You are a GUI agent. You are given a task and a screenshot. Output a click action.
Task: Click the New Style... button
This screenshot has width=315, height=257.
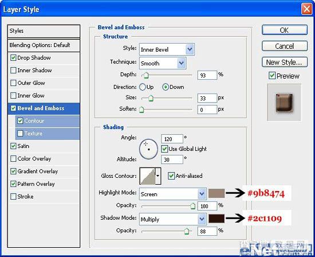(285, 62)
